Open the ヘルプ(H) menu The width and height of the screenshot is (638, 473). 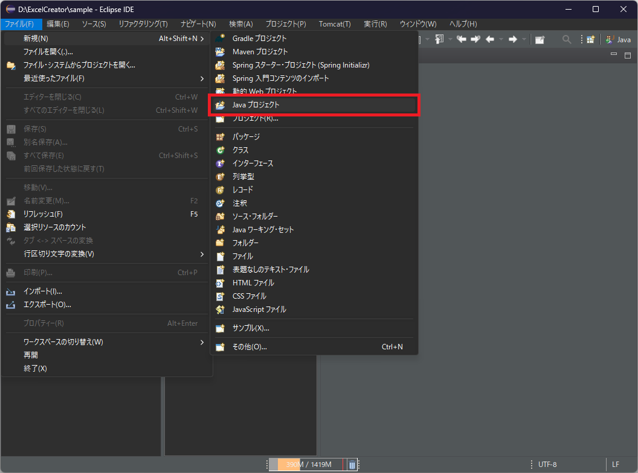463,24
